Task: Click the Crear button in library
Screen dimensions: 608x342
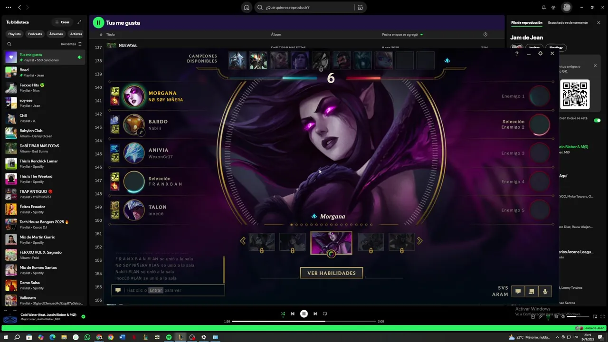Action: [62, 22]
